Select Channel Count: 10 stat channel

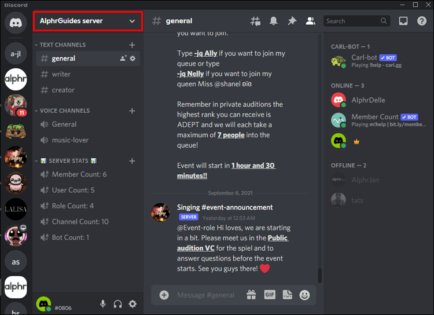click(x=88, y=222)
